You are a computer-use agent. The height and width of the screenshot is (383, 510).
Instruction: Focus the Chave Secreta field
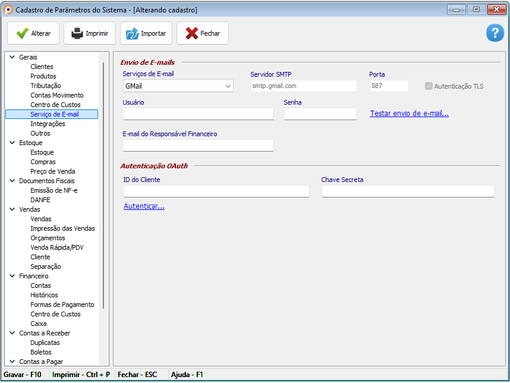pyautogui.click(x=408, y=191)
